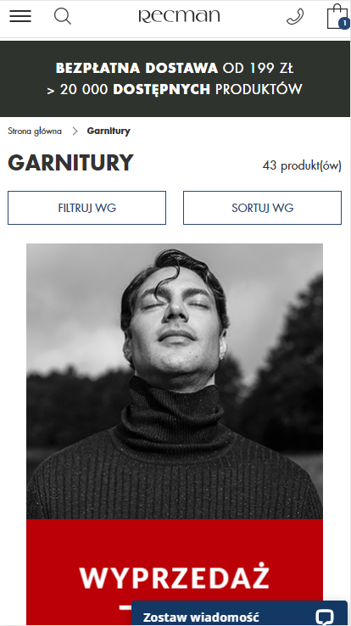The width and height of the screenshot is (351, 626).
Task: Click the white dash below WYPRZEDAŻ
Action: coord(125,608)
